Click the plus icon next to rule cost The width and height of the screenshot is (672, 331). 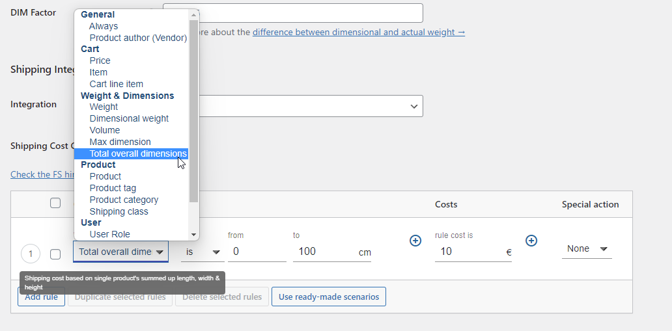531,241
